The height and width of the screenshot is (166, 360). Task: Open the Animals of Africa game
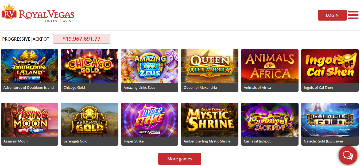point(270,66)
